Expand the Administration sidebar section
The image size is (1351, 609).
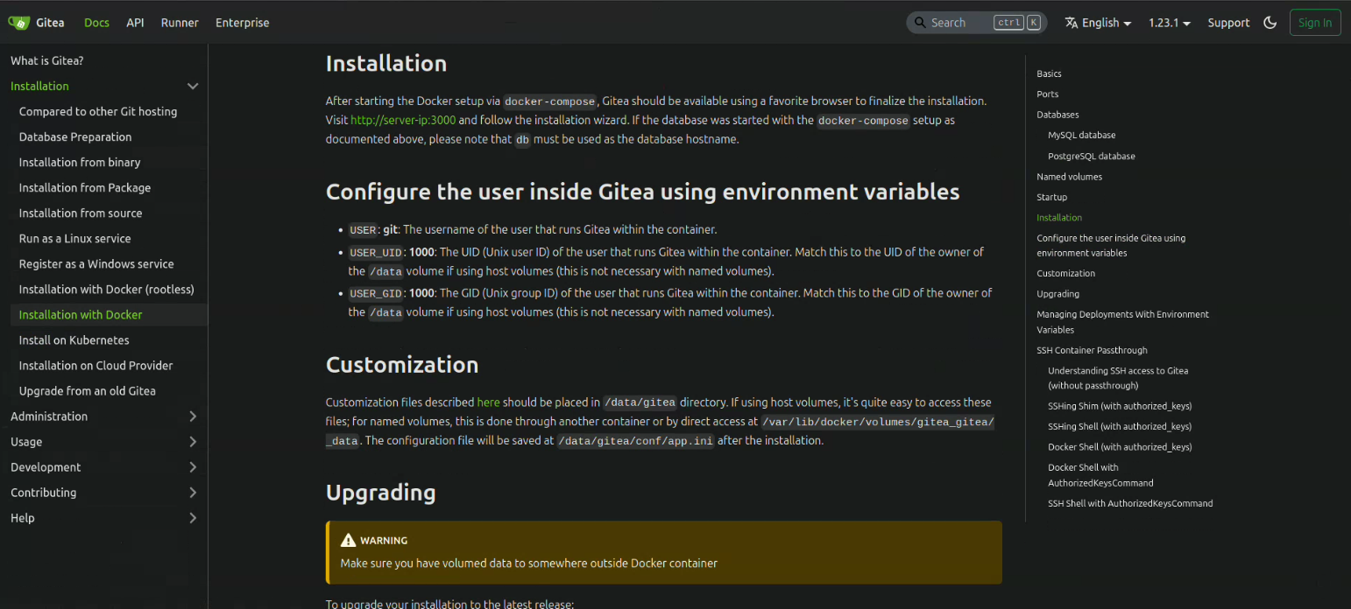[193, 416]
